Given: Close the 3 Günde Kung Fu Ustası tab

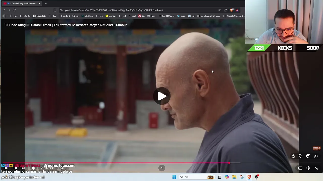Looking at the screenshot, I should click(x=39, y=3).
